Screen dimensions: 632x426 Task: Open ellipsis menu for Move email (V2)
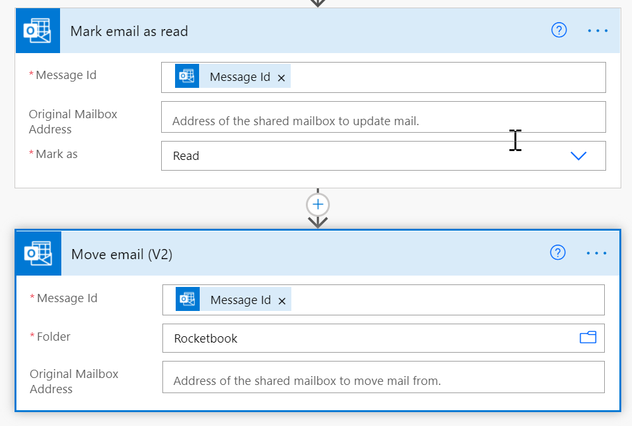pos(596,253)
